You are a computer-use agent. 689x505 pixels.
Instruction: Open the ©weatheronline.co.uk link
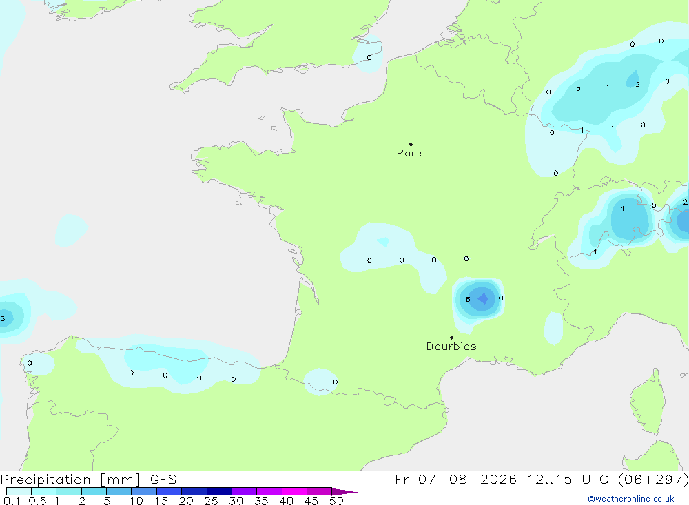tap(631, 499)
